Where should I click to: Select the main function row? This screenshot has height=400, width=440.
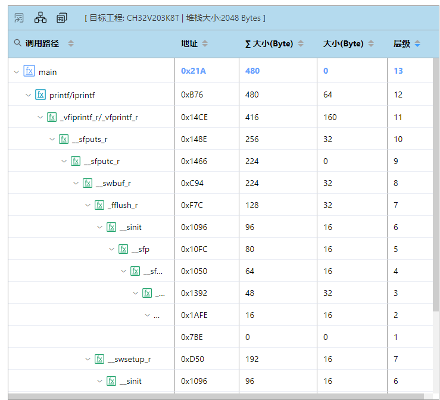click(220, 71)
